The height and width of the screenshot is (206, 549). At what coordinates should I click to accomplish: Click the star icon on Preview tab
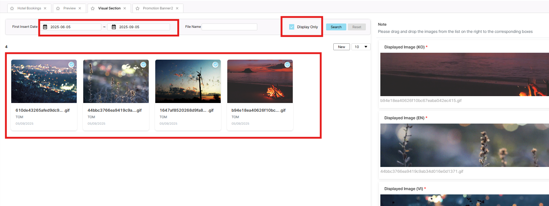58,8
